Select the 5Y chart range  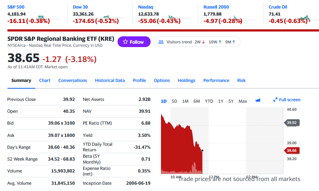(x=231, y=101)
